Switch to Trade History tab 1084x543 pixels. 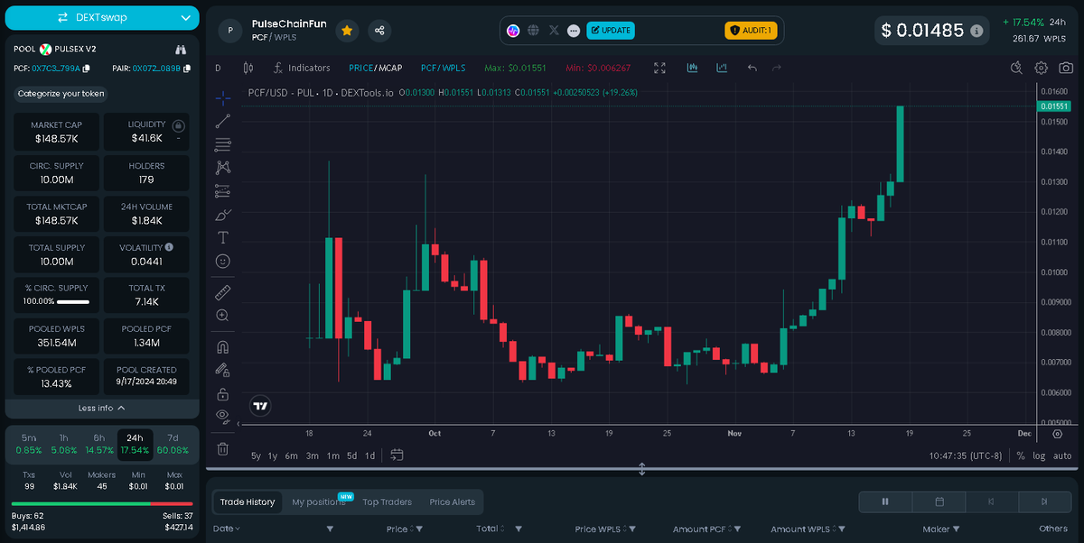(x=248, y=502)
